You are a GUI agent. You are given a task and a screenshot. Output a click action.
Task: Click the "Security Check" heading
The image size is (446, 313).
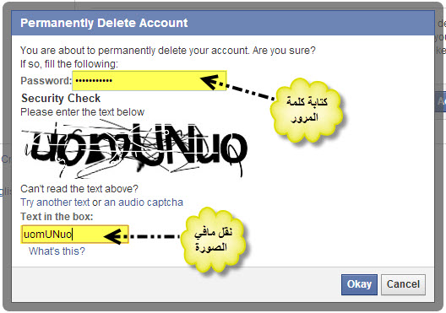coord(61,98)
